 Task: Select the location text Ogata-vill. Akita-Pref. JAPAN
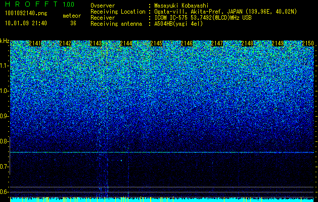[198, 12]
